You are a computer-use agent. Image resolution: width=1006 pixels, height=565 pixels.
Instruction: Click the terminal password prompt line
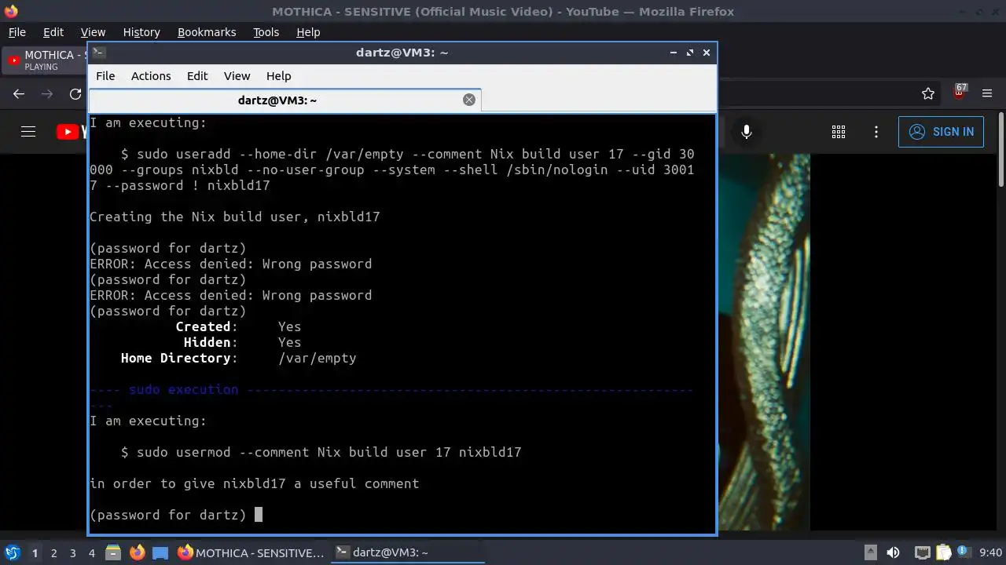176,515
